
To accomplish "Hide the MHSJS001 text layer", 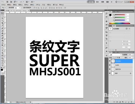I will [110, 61].
